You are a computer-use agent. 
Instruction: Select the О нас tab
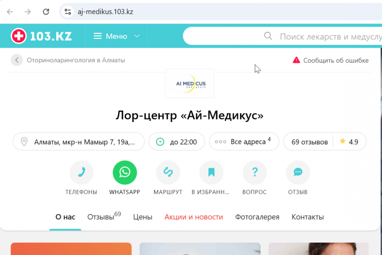[65, 217]
